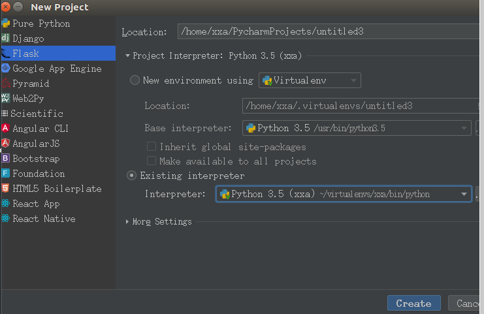The height and width of the screenshot is (314, 484).
Task: Open the Virtualenv environment type dropdown
Action: point(310,80)
